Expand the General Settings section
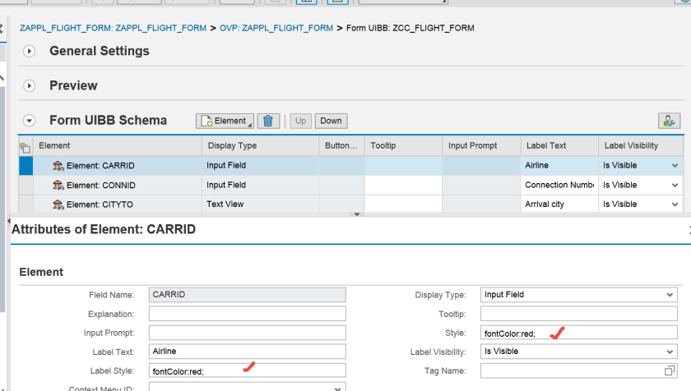The width and height of the screenshot is (691, 391). (x=30, y=51)
